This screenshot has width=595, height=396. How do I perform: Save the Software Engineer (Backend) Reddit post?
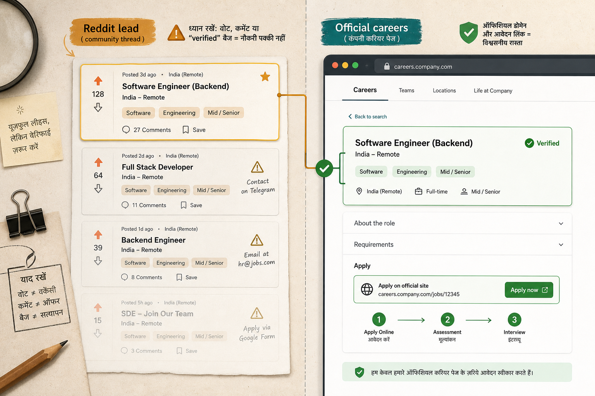click(x=194, y=130)
